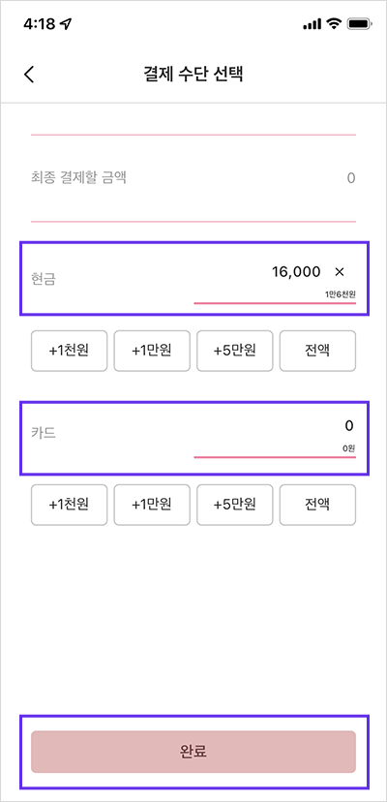Clear the 현금 amount with the × icon

click(340, 271)
